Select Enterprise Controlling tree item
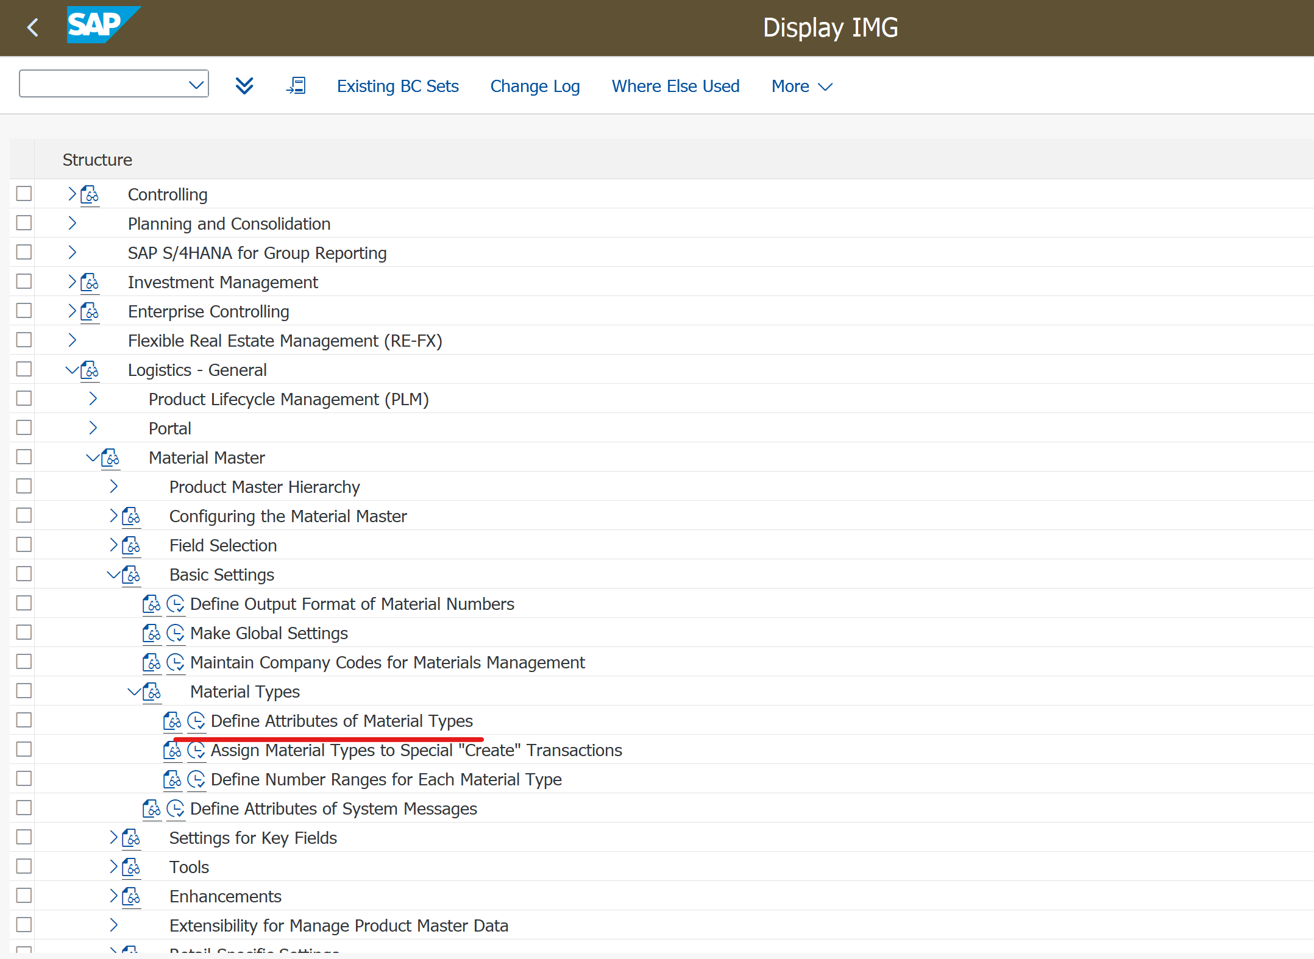Viewport: 1314px width, 959px height. pyautogui.click(x=208, y=312)
